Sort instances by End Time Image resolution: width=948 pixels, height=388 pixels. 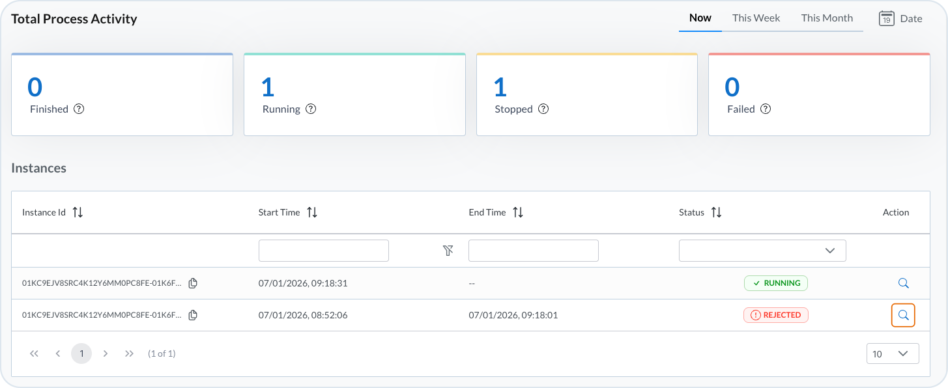(518, 212)
